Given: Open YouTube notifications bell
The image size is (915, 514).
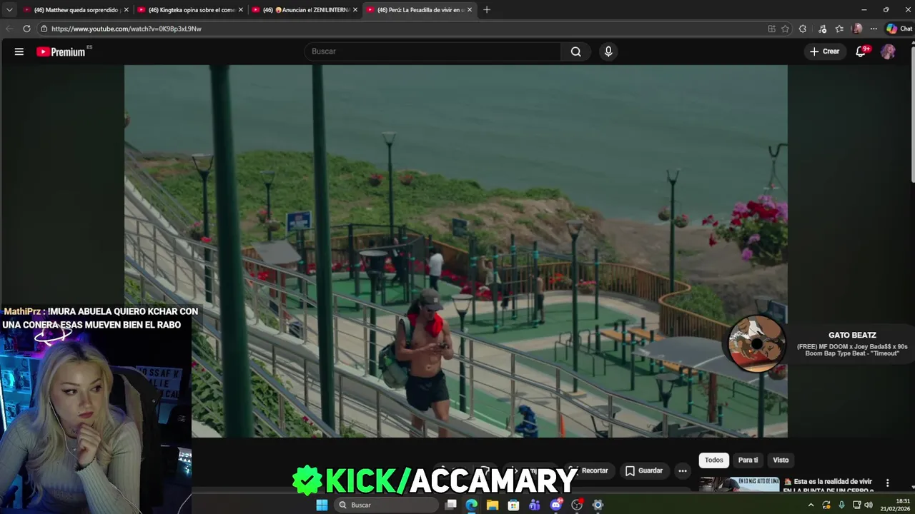Looking at the screenshot, I should pos(861,51).
